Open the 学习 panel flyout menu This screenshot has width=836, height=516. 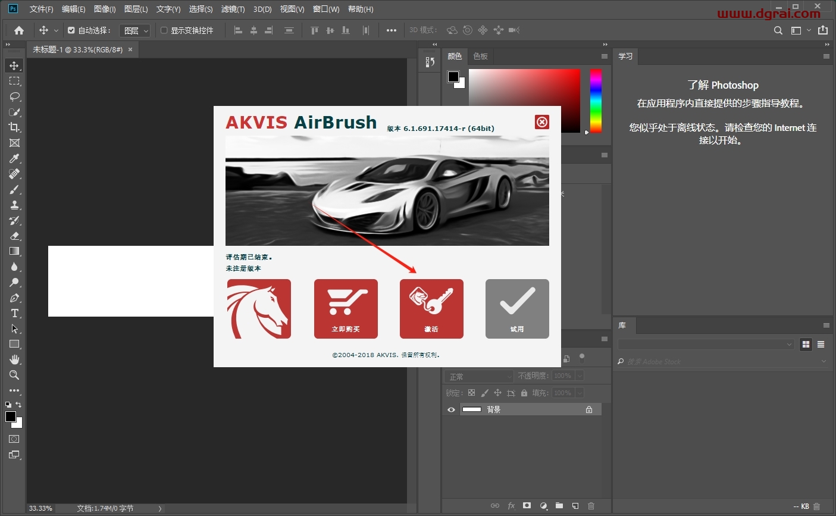point(826,57)
